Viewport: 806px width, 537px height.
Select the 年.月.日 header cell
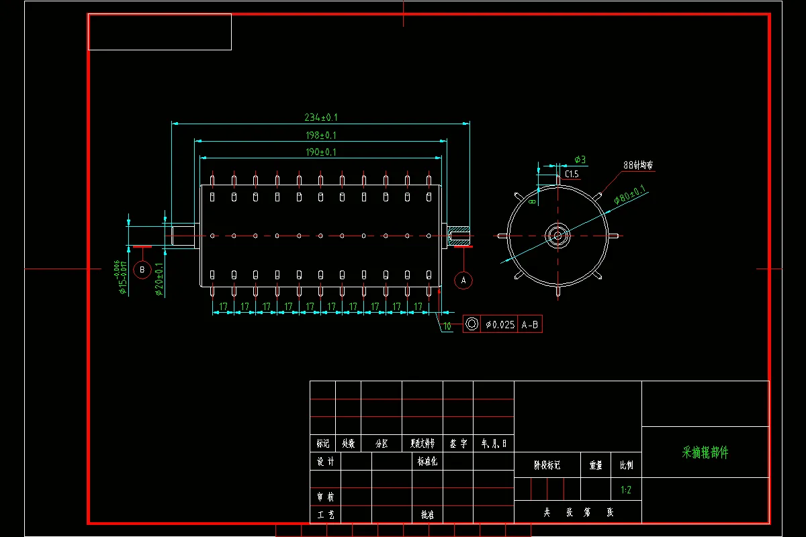pyautogui.click(x=494, y=444)
